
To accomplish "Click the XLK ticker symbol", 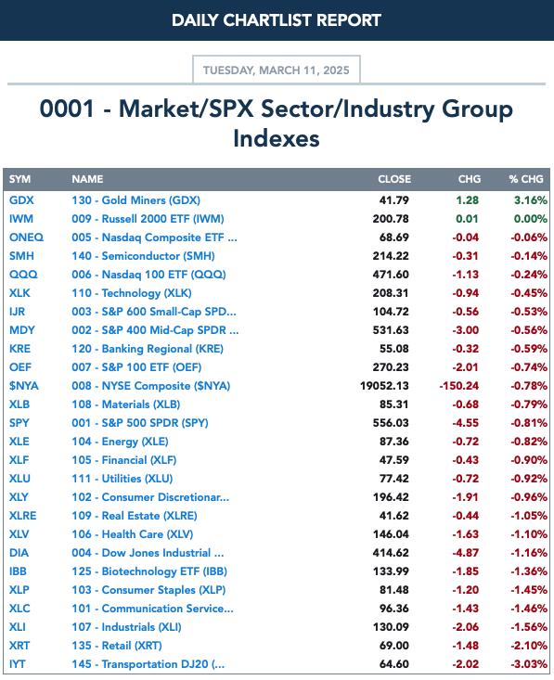I will pos(19,293).
